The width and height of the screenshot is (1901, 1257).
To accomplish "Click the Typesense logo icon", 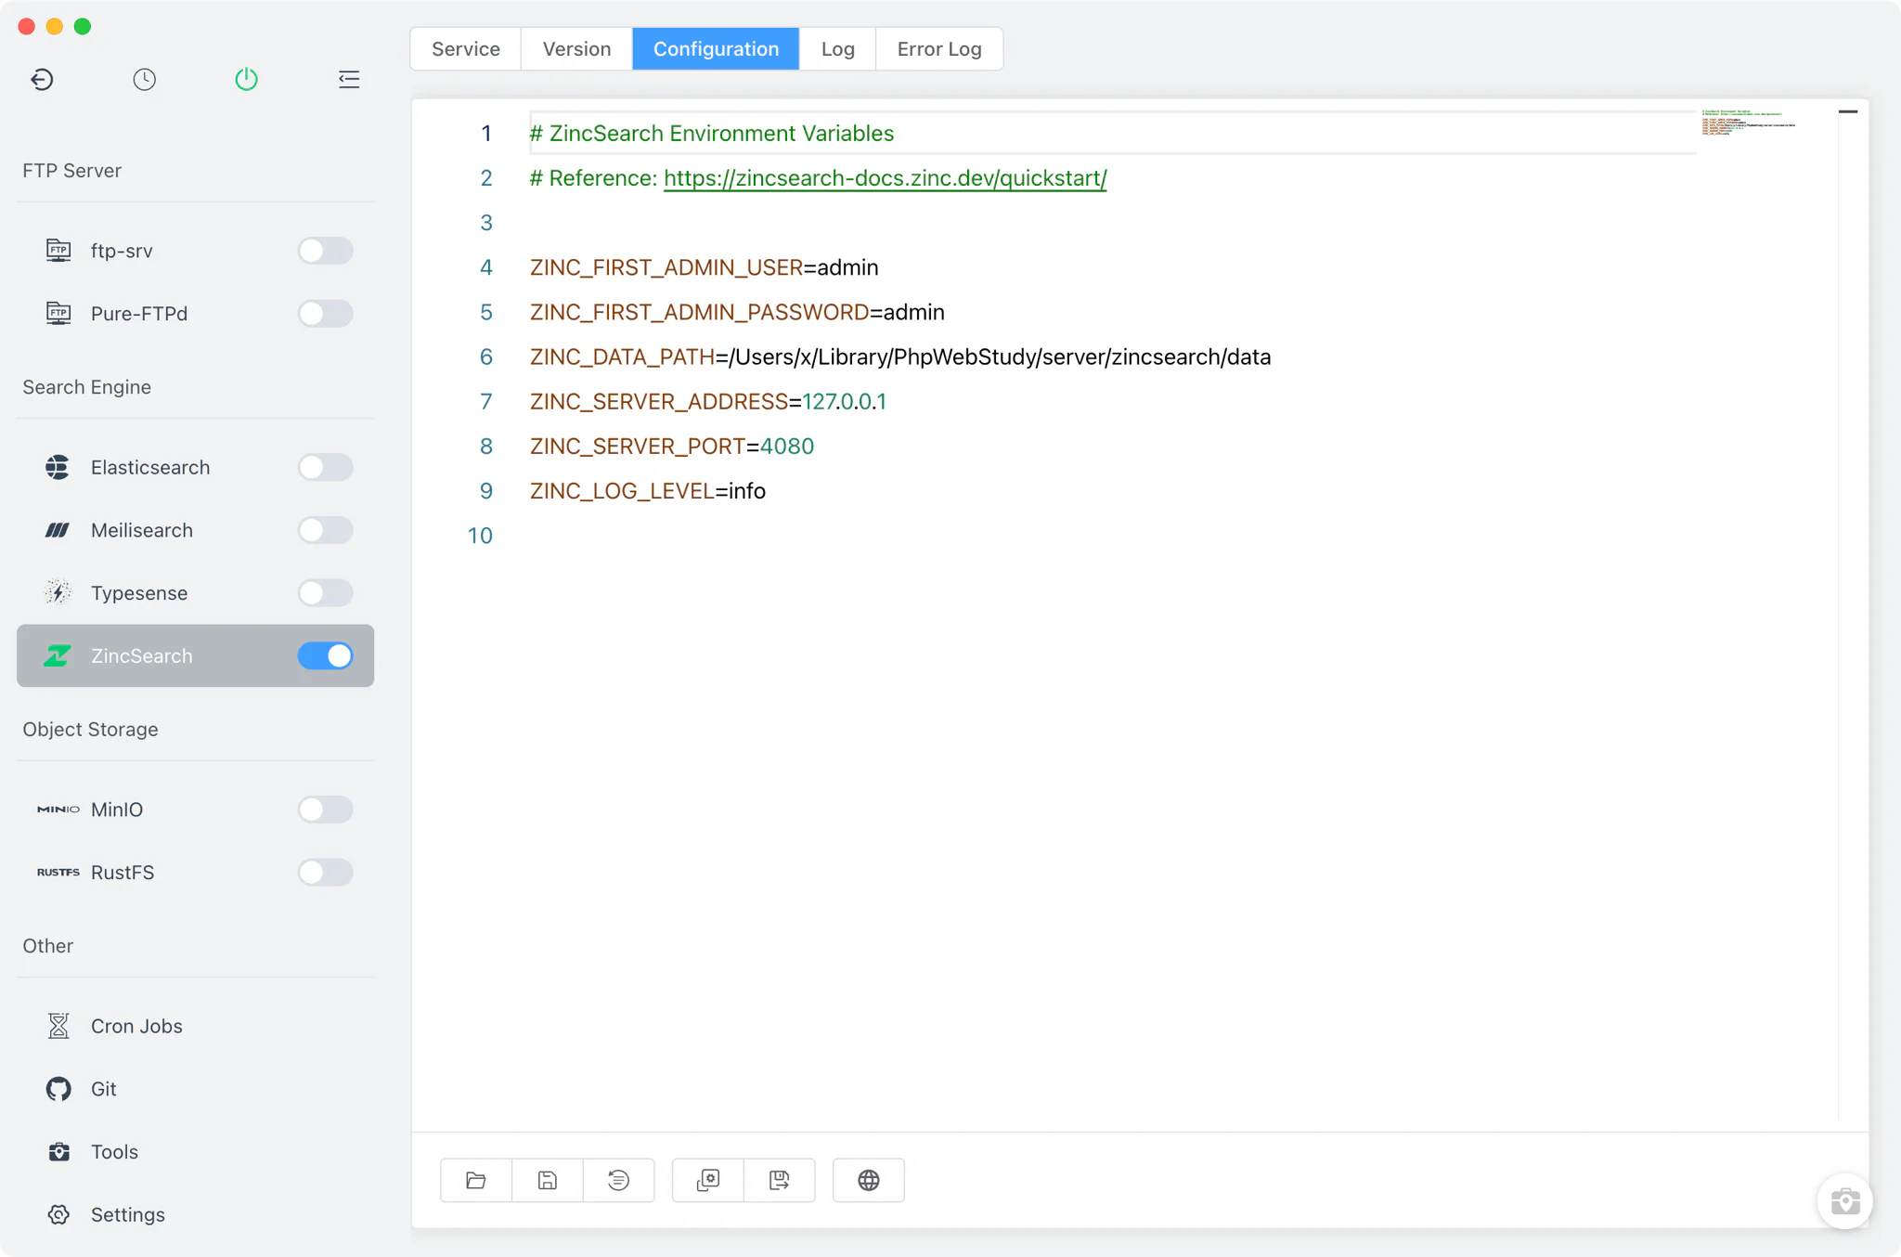I will pyautogui.click(x=58, y=592).
